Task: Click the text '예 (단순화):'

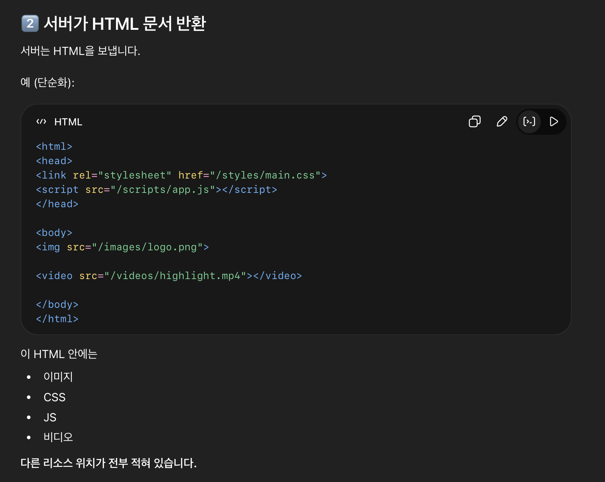Action: (47, 83)
